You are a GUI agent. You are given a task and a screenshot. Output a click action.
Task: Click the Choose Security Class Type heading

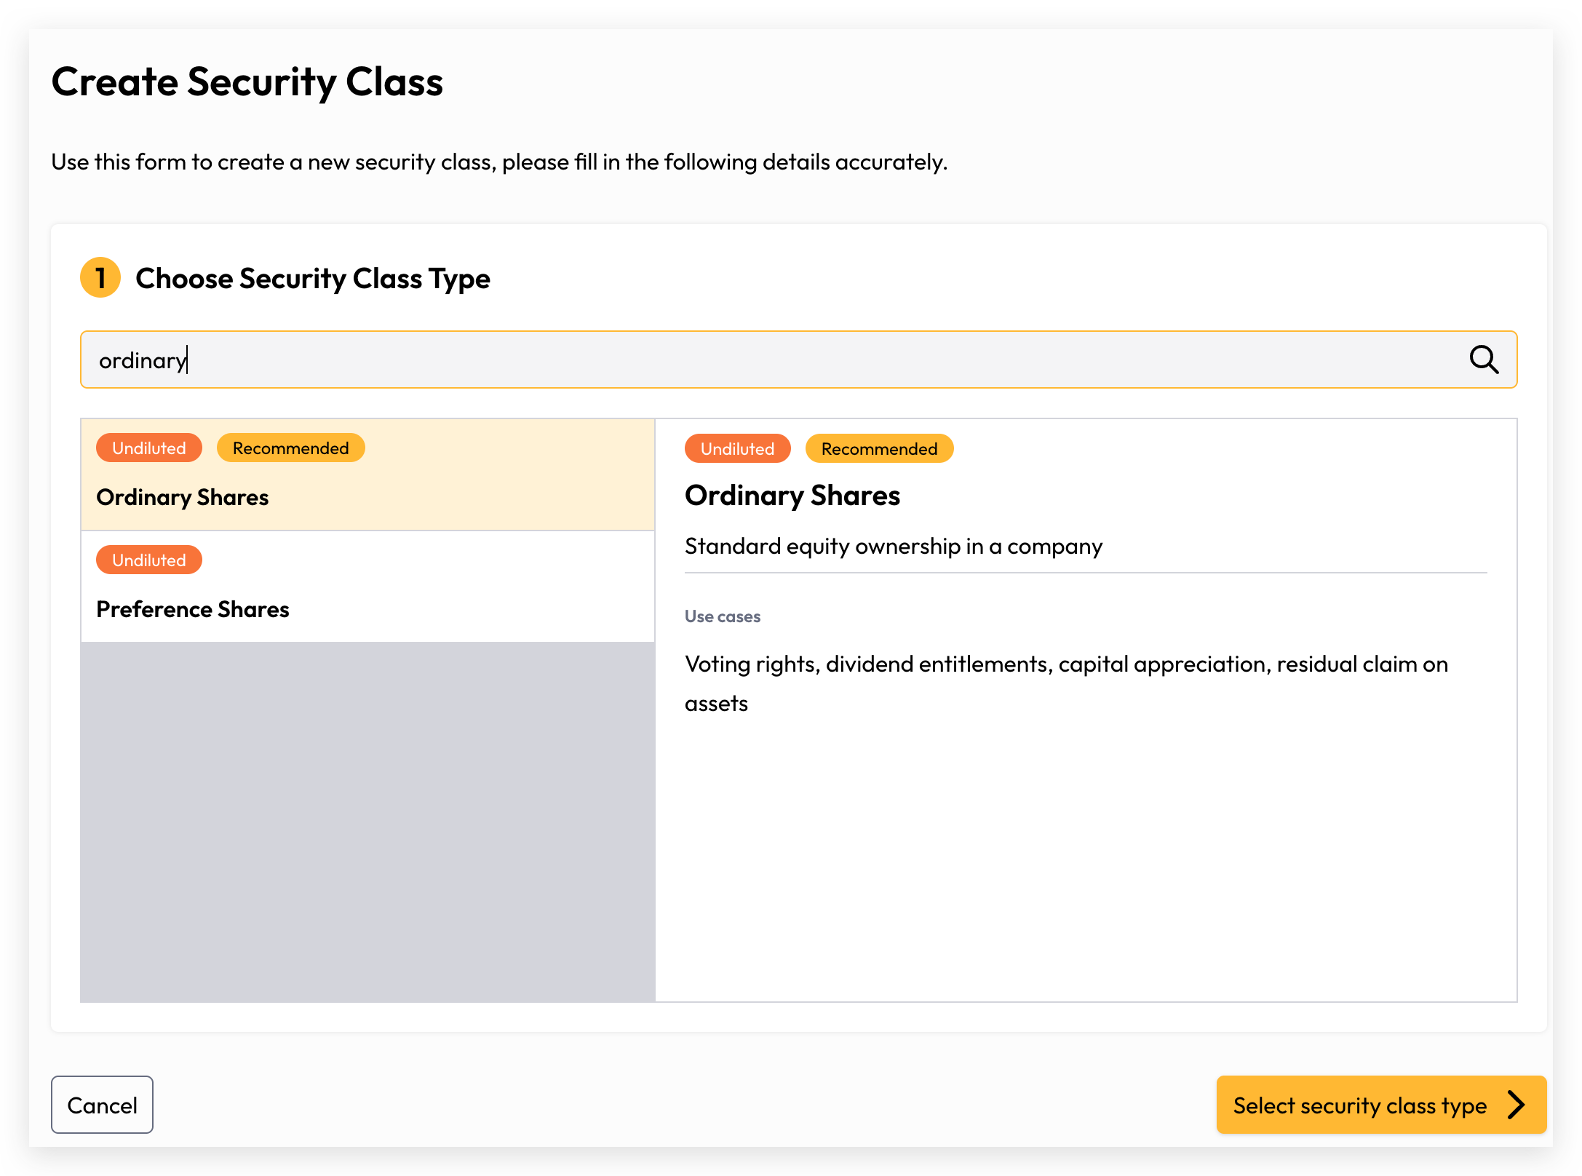coord(313,278)
